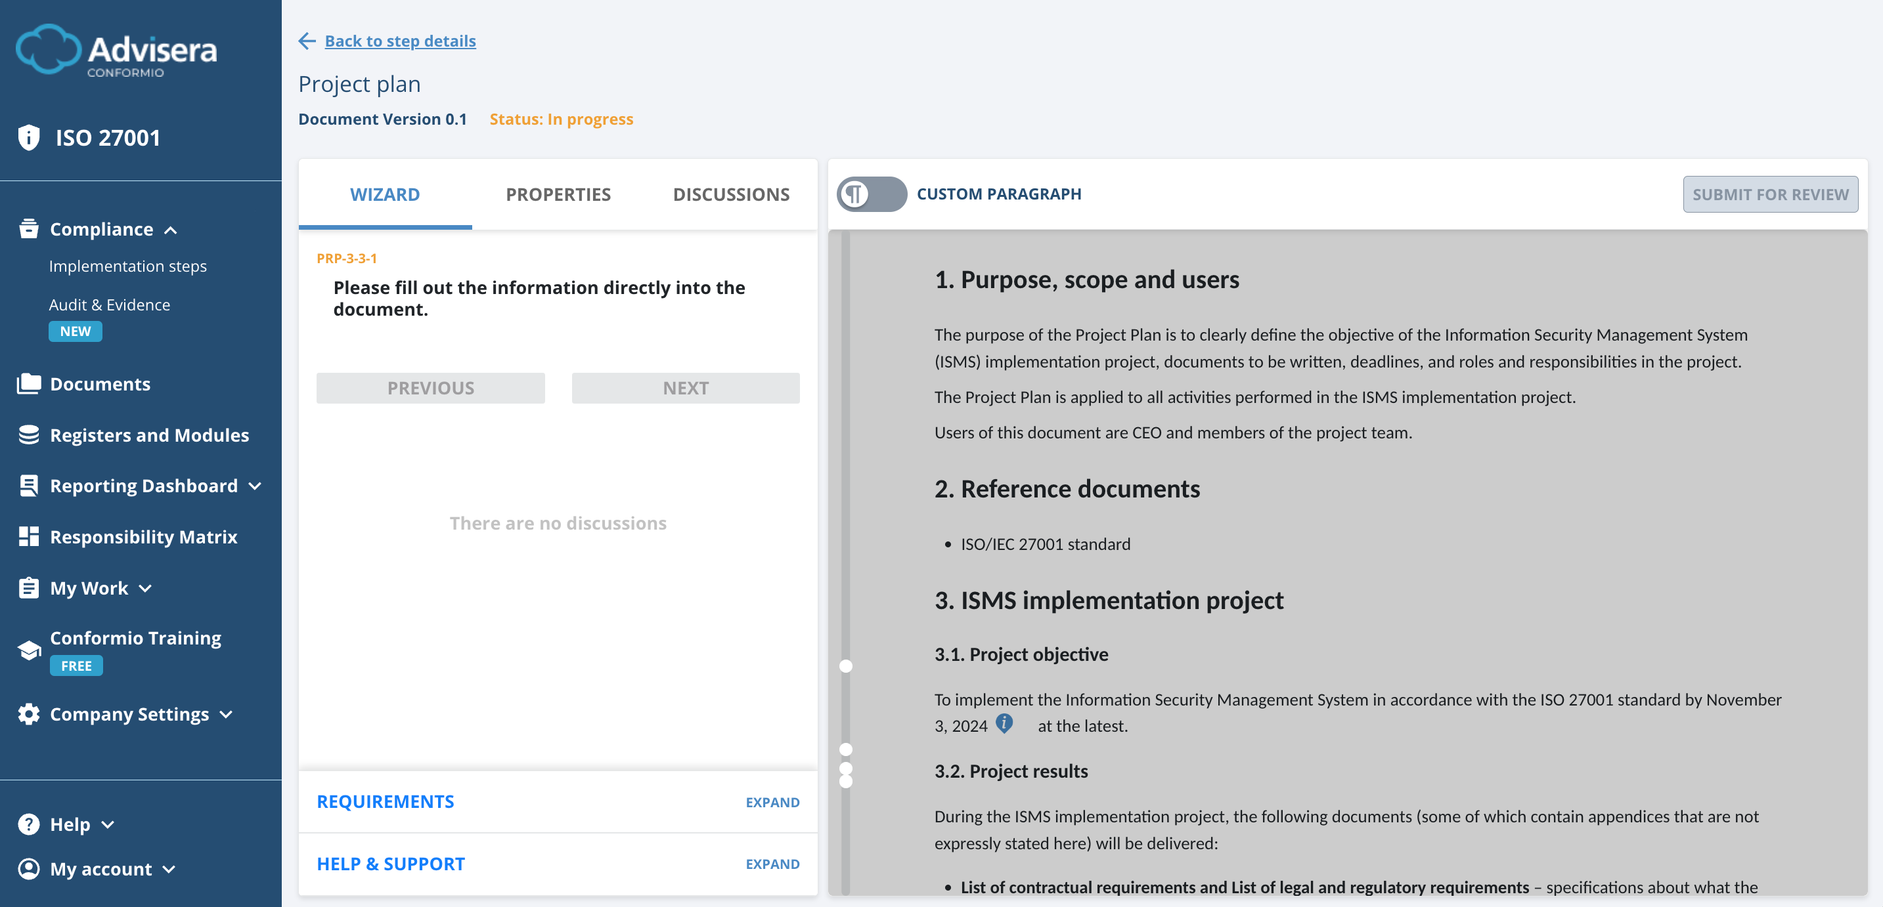Screen dimensions: 1883x907
Task: Expand the Help & Support section
Action: click(772, 863)
